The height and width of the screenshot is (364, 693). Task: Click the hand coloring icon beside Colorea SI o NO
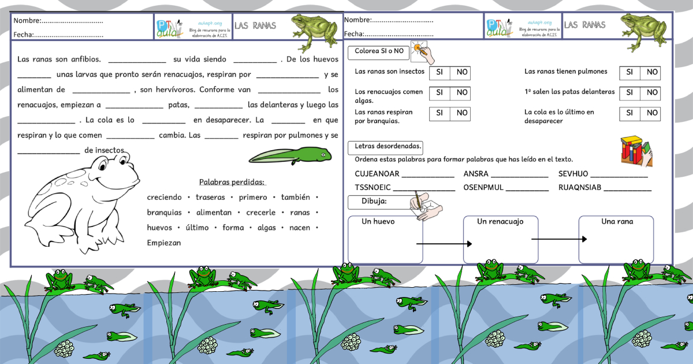point(423,52)
